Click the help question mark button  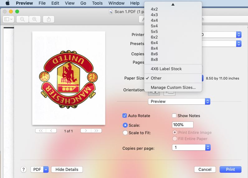click(23, 170)
